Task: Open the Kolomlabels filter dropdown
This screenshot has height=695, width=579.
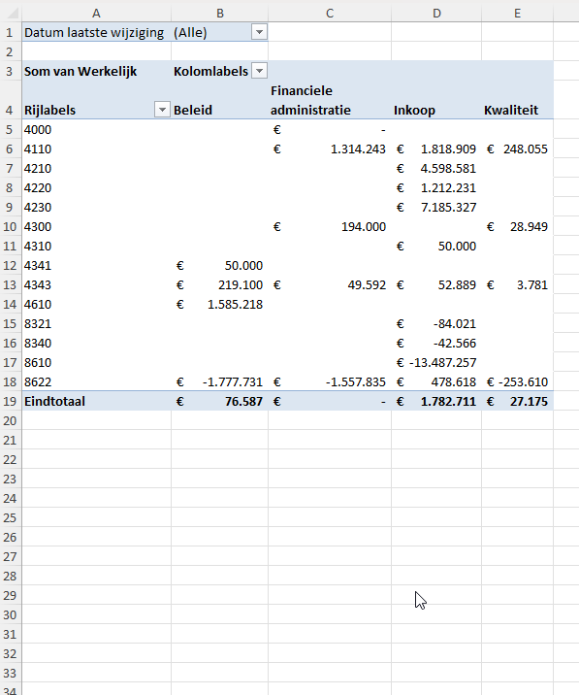Action: pos(259,71)
